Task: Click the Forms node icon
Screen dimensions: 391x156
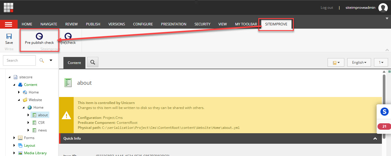Action: pos(20,138)
